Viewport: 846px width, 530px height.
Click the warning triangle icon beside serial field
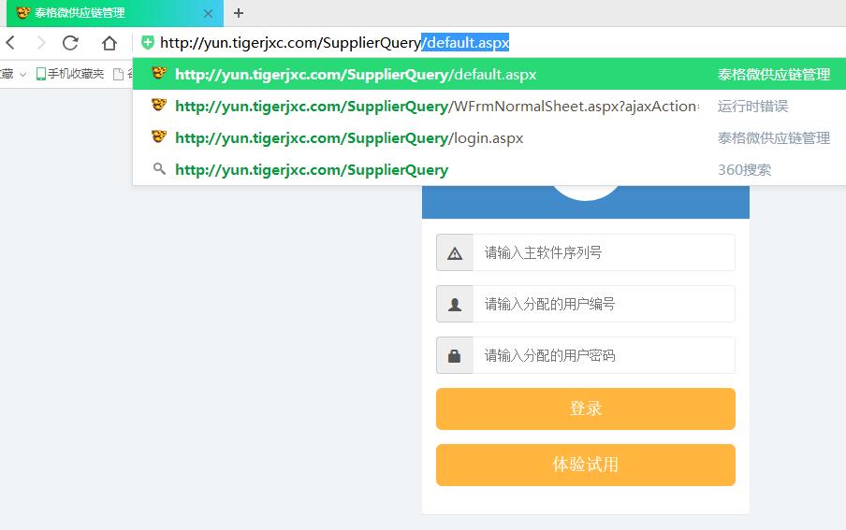point(455,252)
